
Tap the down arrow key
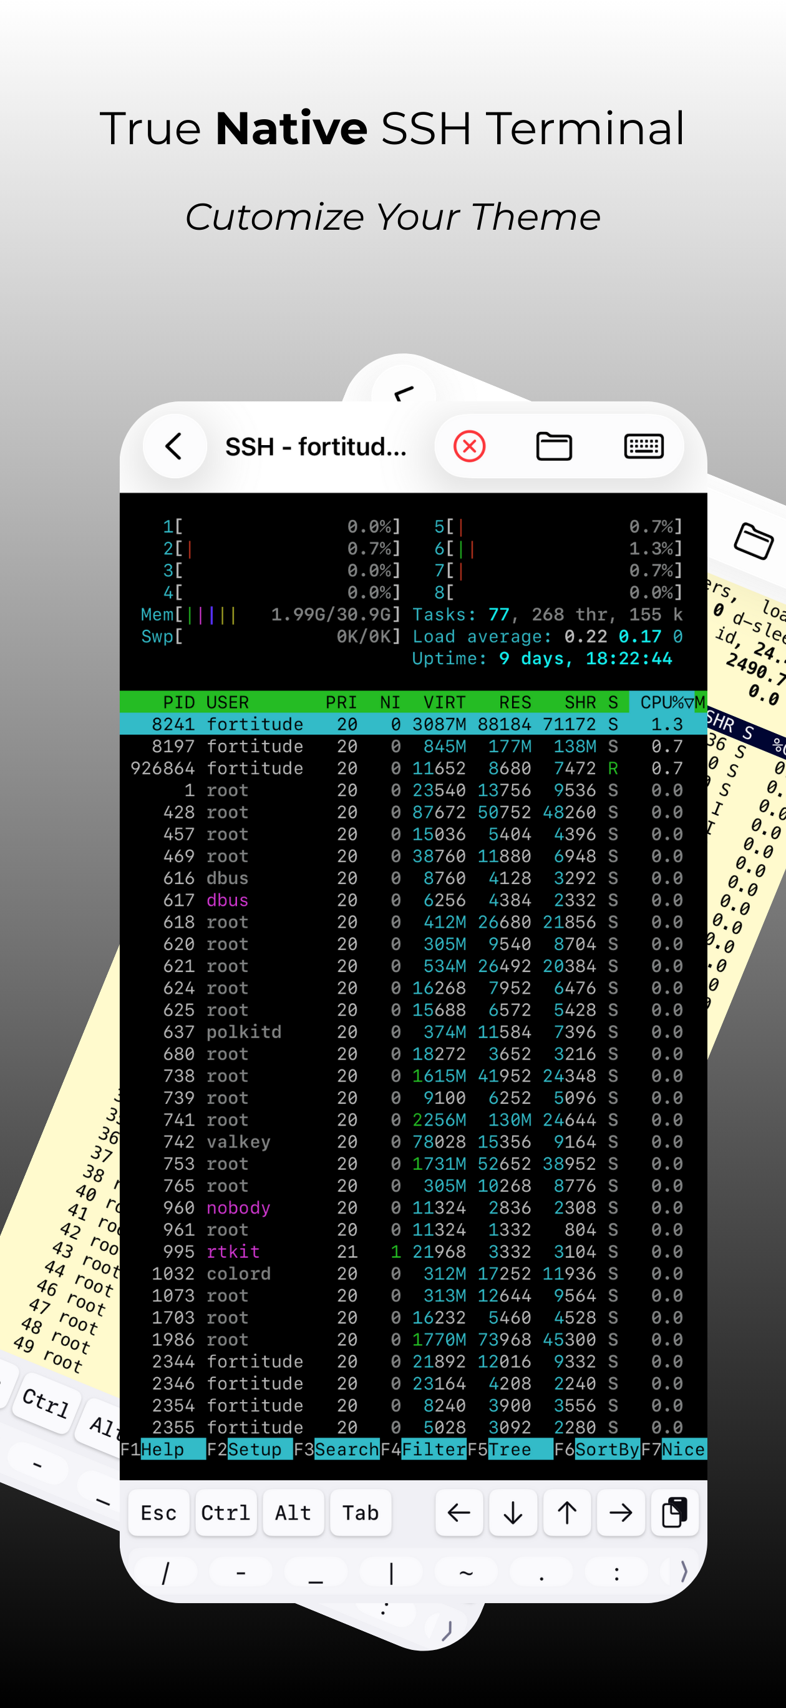(513, 1513)
